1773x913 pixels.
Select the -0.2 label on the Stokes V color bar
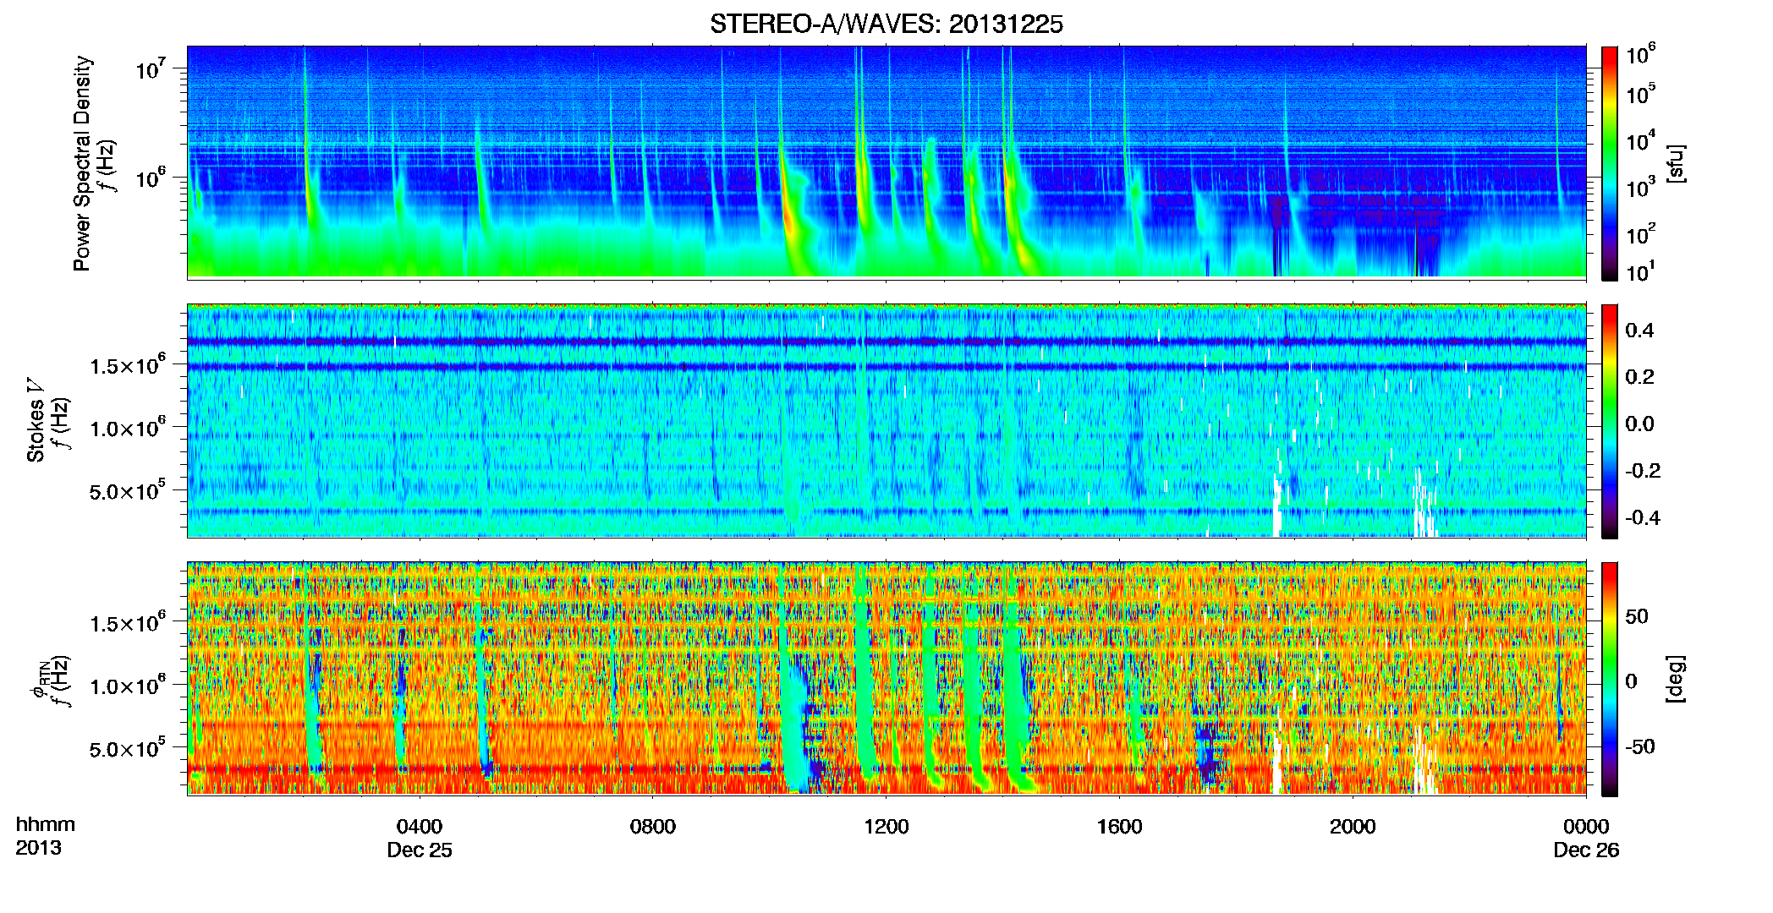tap(1642, 471)
